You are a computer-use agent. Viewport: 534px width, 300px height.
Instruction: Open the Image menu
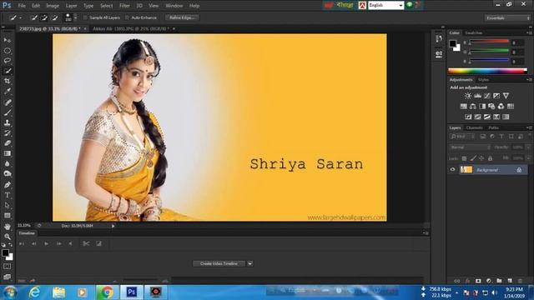coord(53,6)
